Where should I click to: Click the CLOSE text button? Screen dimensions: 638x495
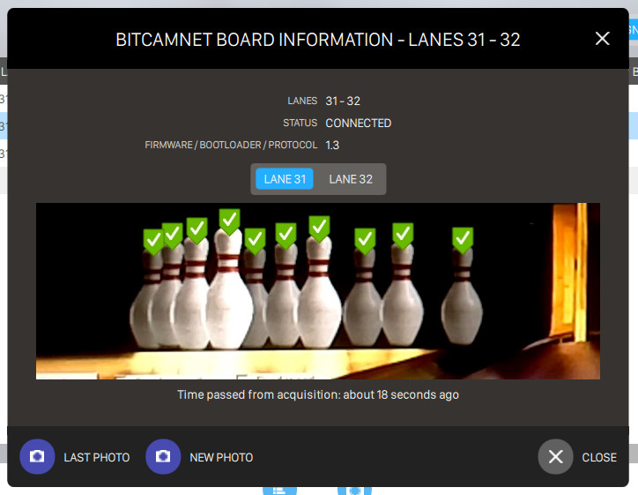point(599,458)
